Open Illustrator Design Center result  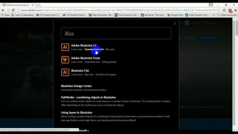[76, 86]
